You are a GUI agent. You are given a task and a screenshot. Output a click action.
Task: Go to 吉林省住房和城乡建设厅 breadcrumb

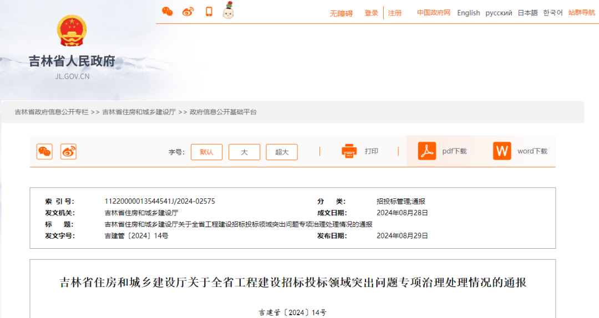tap(139, 112)
